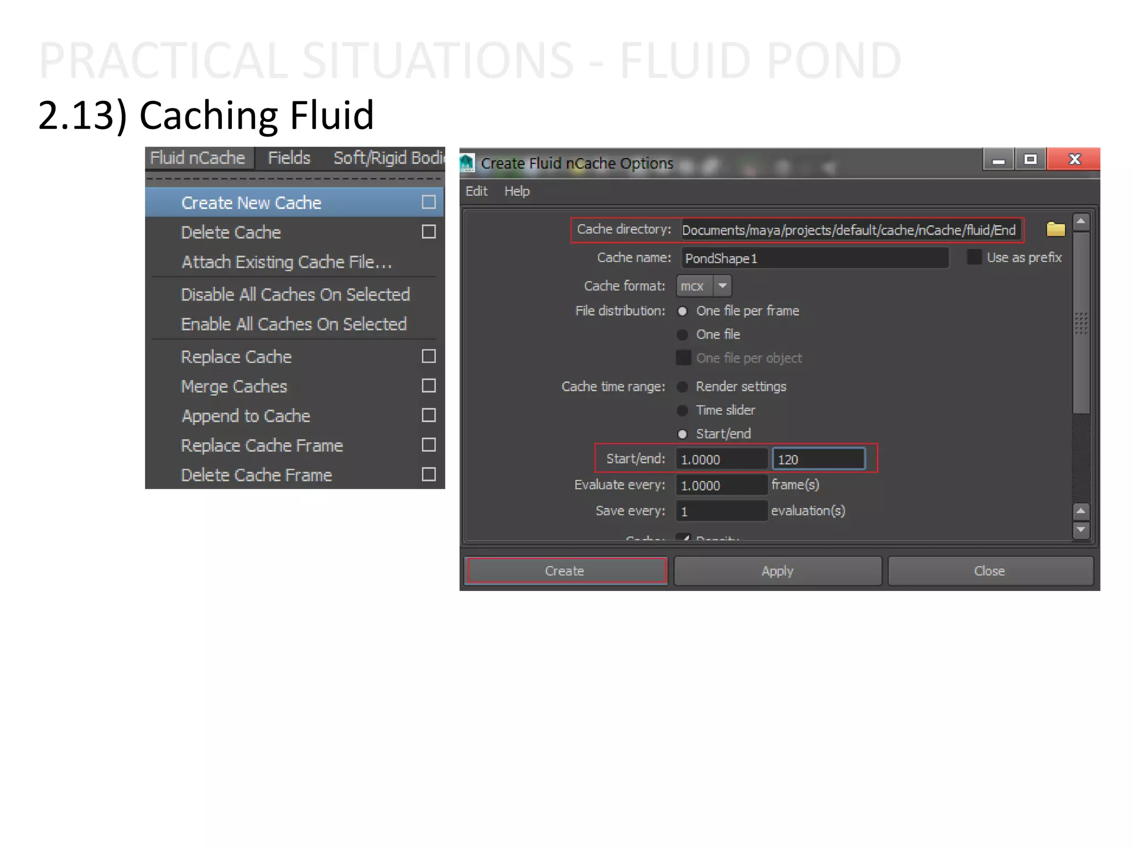The height and width of the screenshot is (850, 1133).
Task: Choose Enable All Caches On Selected
Action: 295,324
